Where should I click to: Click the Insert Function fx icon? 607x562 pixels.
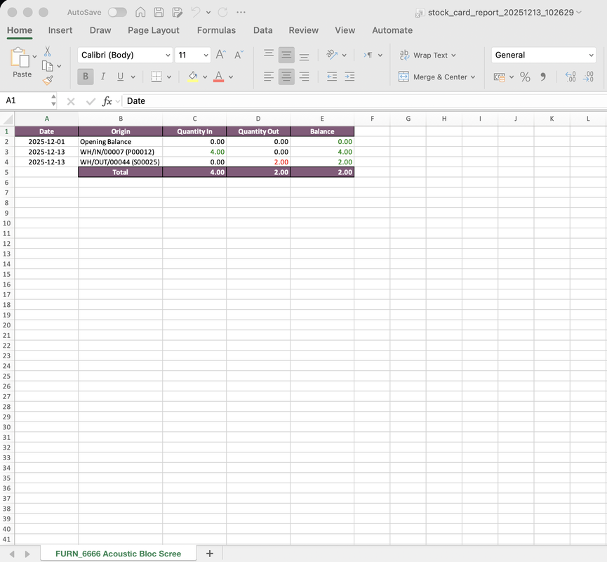(x=107, y=101)
